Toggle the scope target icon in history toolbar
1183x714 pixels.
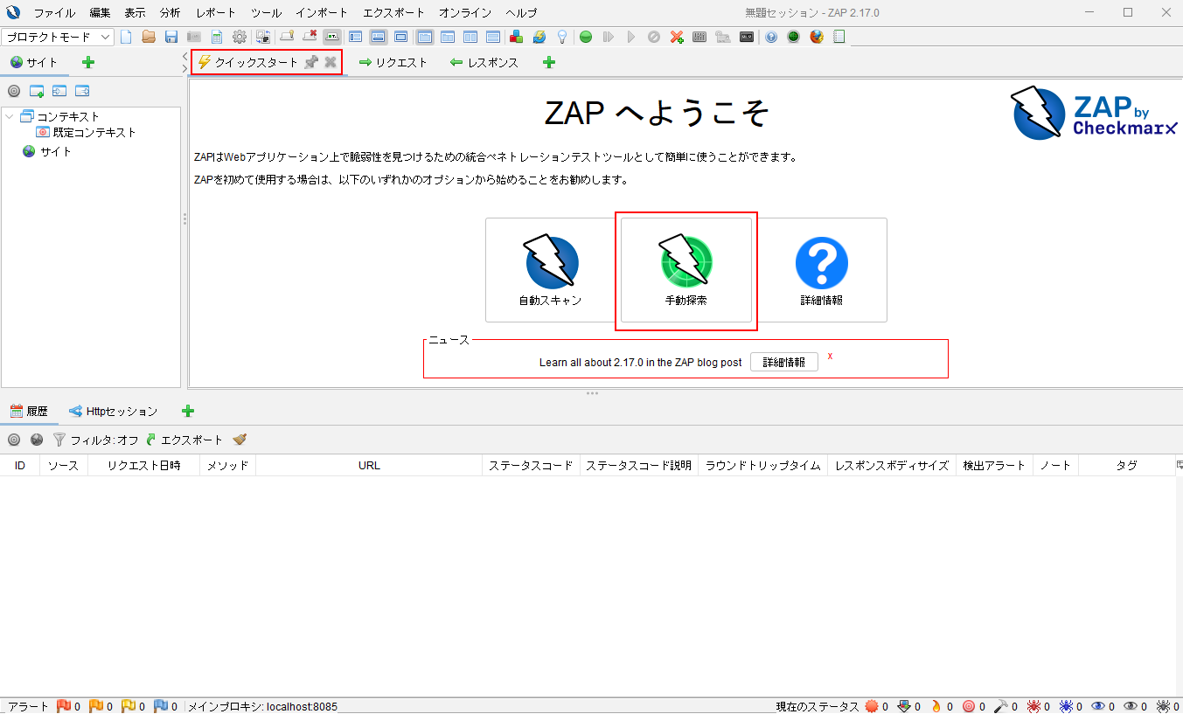pos(14,440)
